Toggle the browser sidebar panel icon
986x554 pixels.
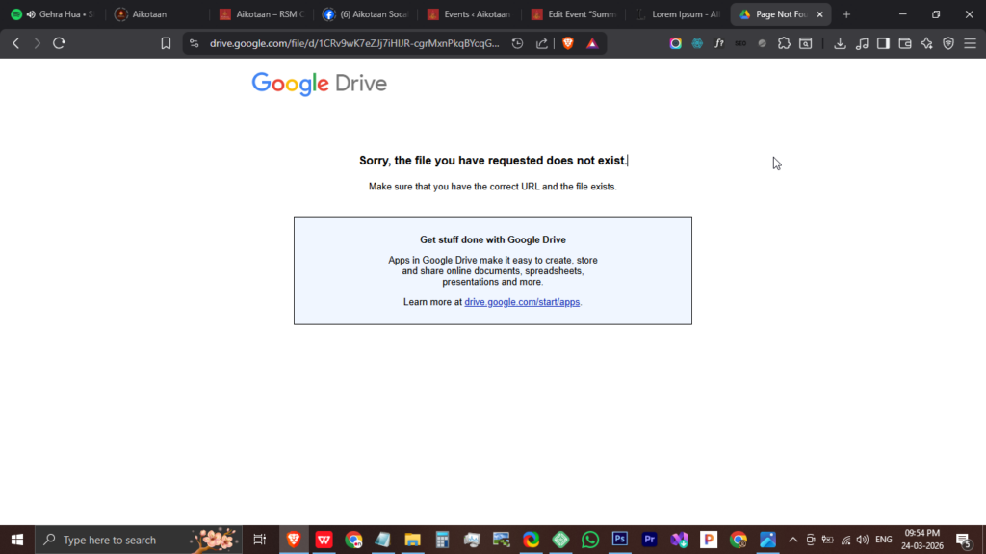883,43
